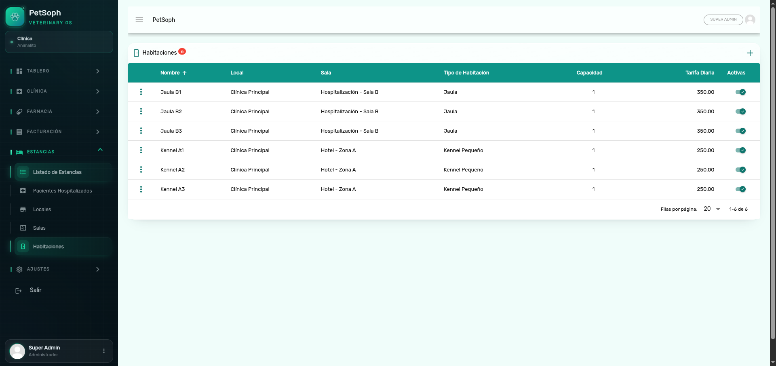
Task: Open row actions menu for Jaula B3
Action: [x=141, y=131]
